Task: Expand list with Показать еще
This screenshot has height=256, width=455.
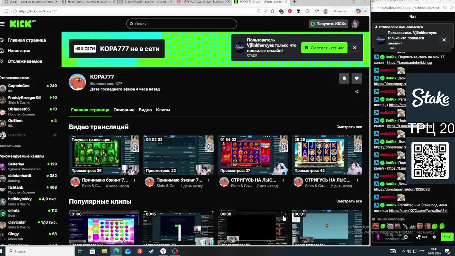Action: pyautogui.click(x=10, y=146)
